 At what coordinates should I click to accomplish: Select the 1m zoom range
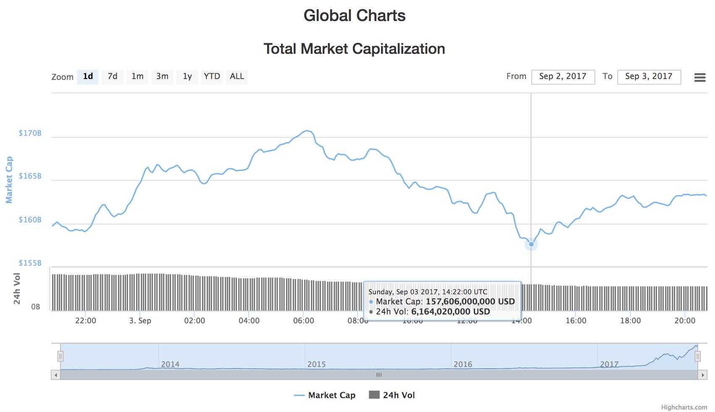137,77
